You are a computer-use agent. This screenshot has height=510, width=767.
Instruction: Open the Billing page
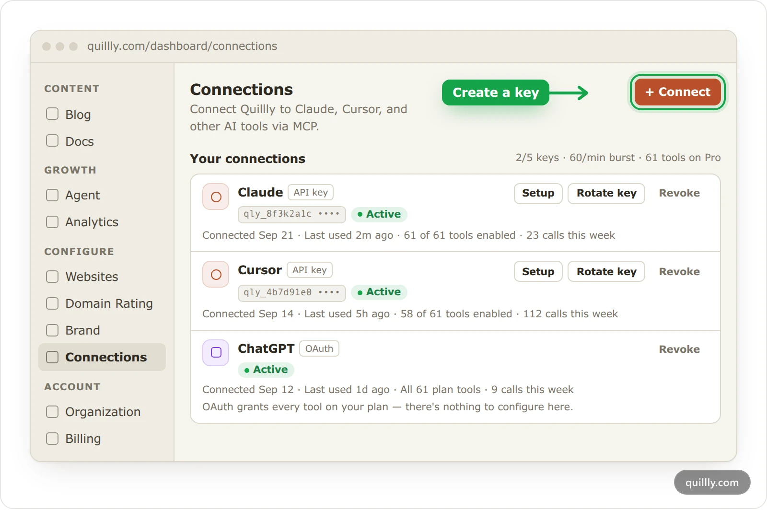[102, 439]
